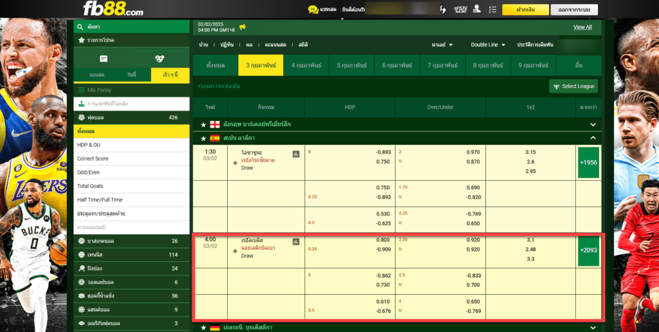
Task: Select Correct Score market in sidebar
Action: click(x=131, y=159)
